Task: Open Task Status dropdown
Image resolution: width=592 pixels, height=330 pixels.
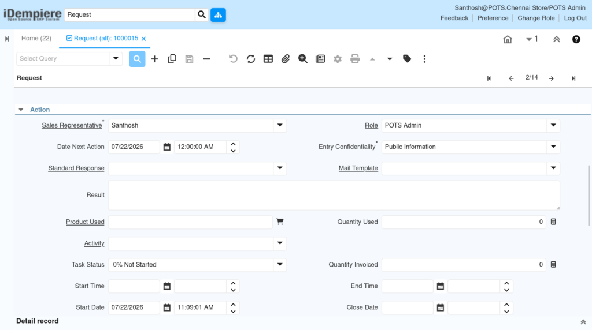Action: pyautogui.click(x=280, y=265)
